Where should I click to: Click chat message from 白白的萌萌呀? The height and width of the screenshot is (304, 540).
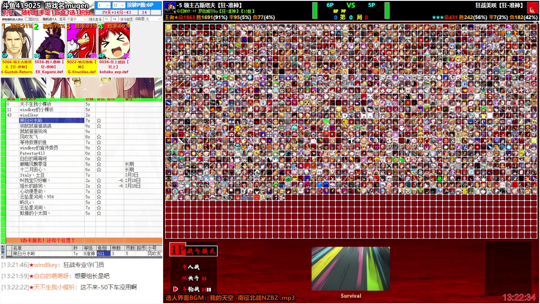click(x=55, y=276)
